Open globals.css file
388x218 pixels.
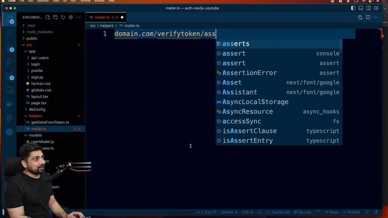click(51, 90)
